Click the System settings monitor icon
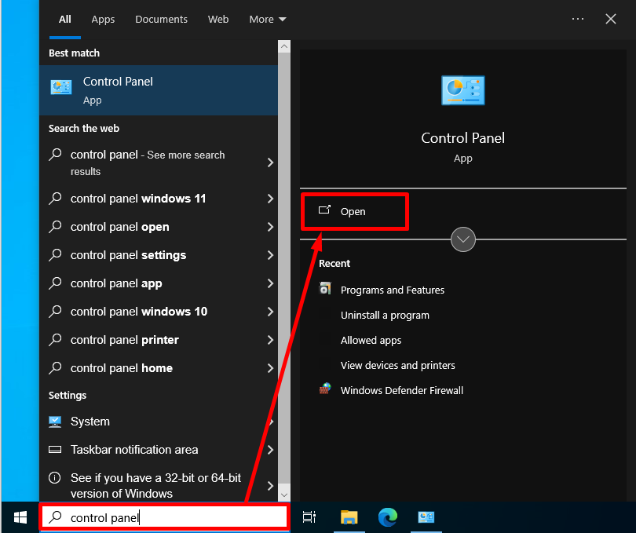The height and width of the screenshot is (533, 636). pyautogui.click(x=55, y=422)
